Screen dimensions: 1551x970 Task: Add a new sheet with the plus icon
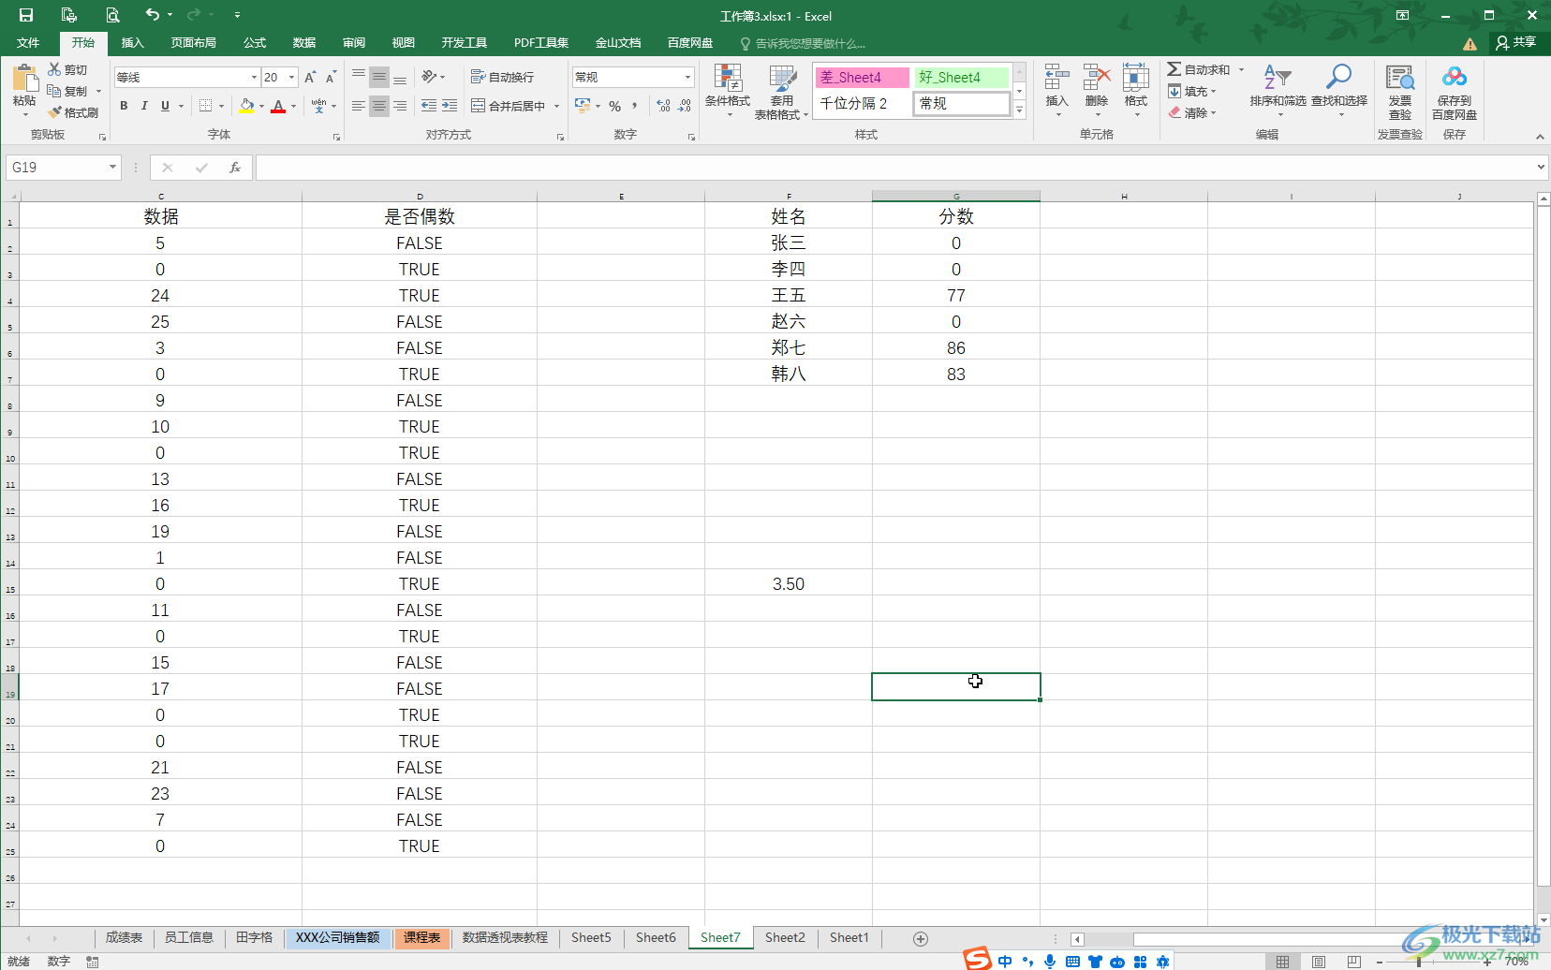921,938
